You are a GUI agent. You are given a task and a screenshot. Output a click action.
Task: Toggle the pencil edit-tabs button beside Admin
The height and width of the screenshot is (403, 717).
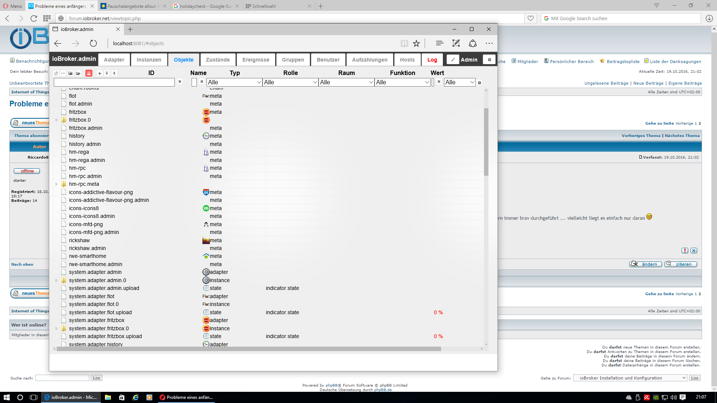(x=453, y=60)
